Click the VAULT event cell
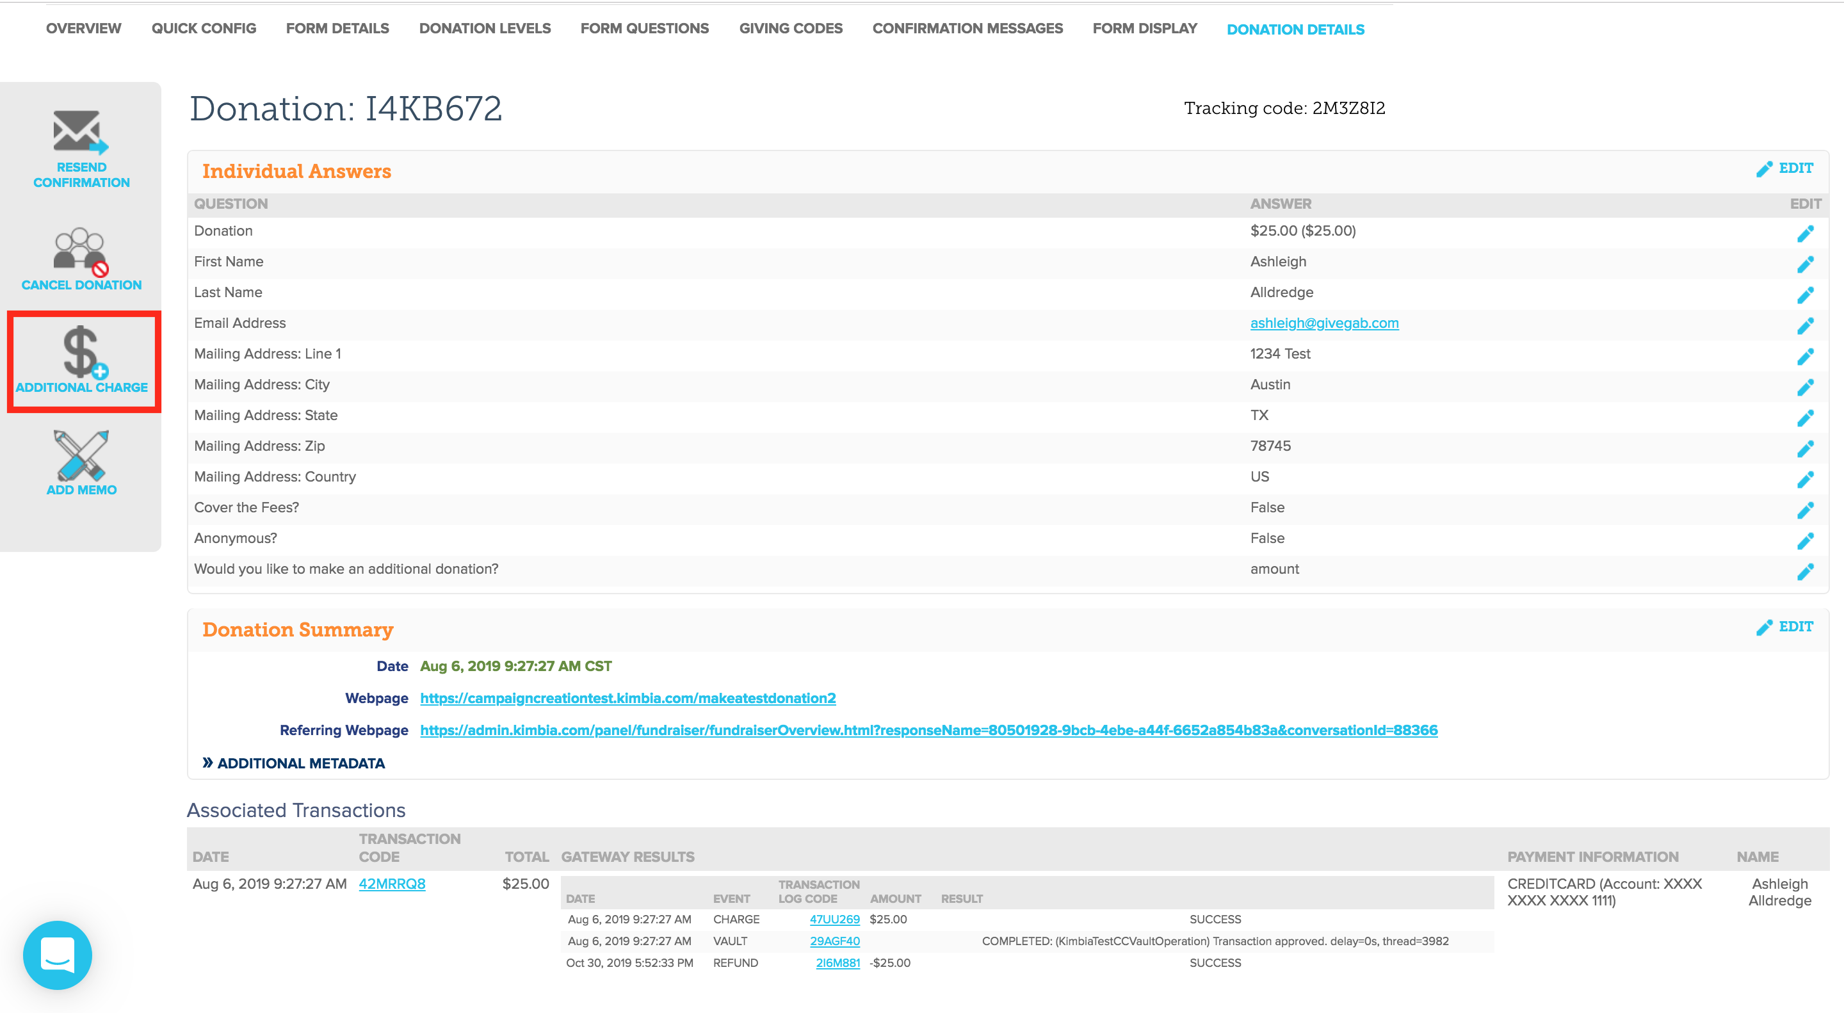This screenshot has width=1844, height=1013. tap(729, 941)
